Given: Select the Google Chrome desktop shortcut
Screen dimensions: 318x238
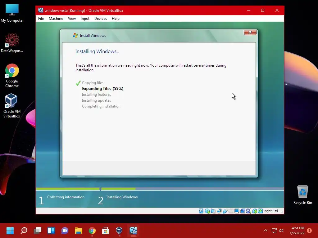Looking at the screenshot, I should point(12,76).
